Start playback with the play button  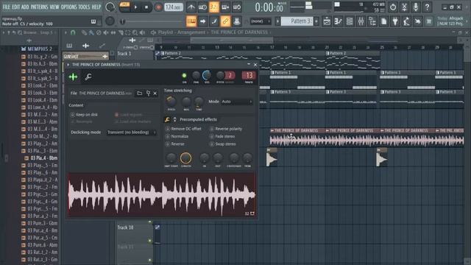click(x=135, y=7)
